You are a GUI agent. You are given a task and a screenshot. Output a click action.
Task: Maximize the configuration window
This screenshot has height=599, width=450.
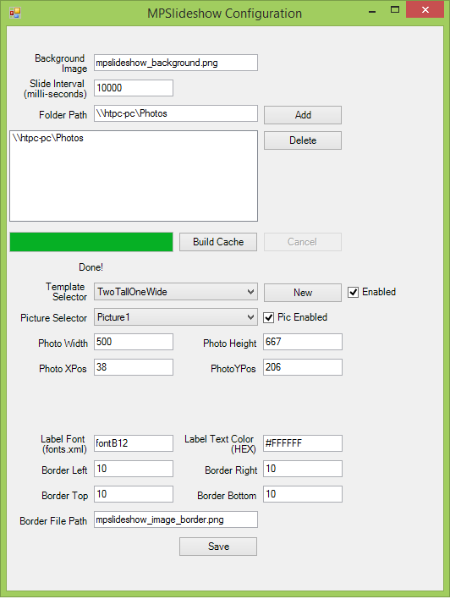click(x=395, y=10)
